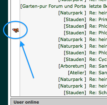
Task: Open the 'Re: San...' post subject
Action: click(x=98, y=73)
